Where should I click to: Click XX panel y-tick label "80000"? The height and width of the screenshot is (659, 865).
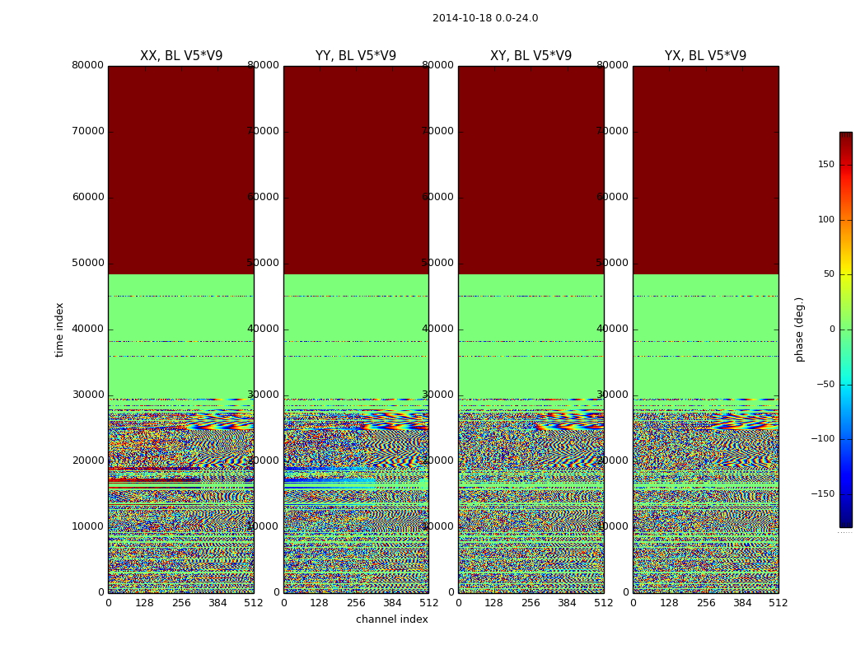click(x=87, y=65)
